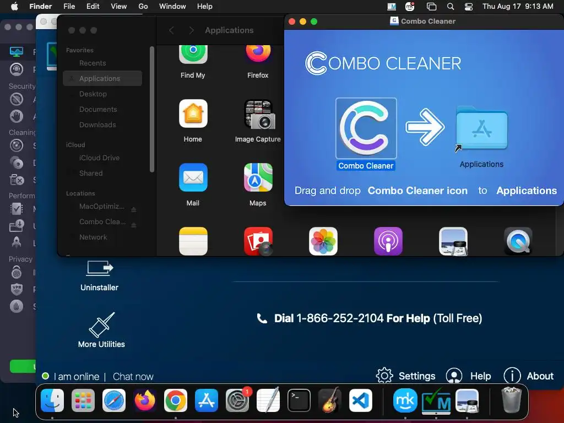The height and width of the screenshot is (423, 564).
Task: Open Find My app in Applications
Action: [x=193, y=54]
